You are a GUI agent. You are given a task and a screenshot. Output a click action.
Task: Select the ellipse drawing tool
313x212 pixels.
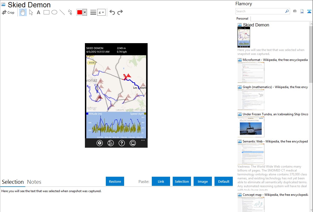[54, 12]
